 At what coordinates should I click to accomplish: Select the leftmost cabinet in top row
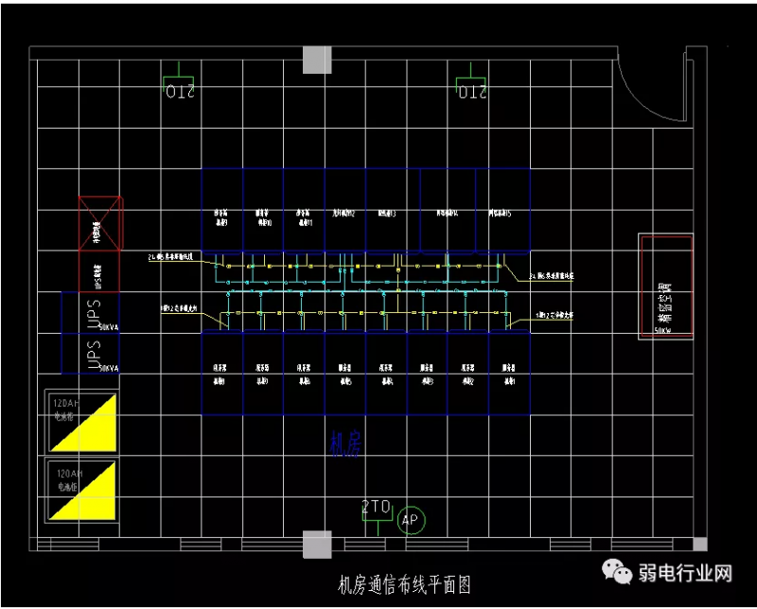click(x=222, y=210)
